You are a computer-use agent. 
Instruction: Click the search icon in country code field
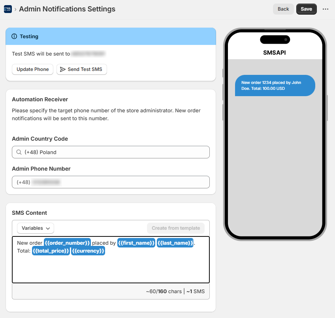(19, 152)
